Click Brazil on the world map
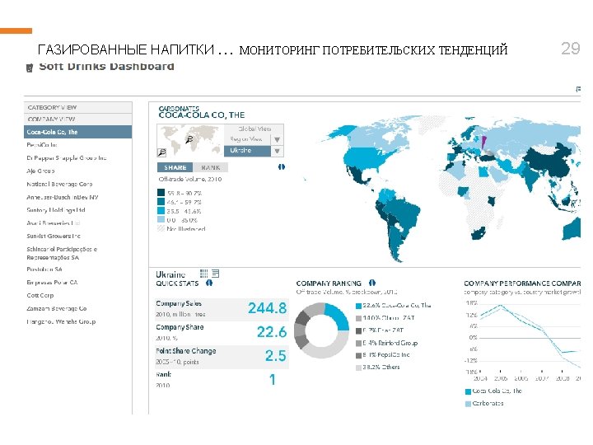 [404, 214]
